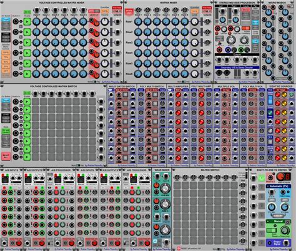Click first row Level CV jack on VC Matrix Mixer
This screenshot has width=296, height=251.
91,20
